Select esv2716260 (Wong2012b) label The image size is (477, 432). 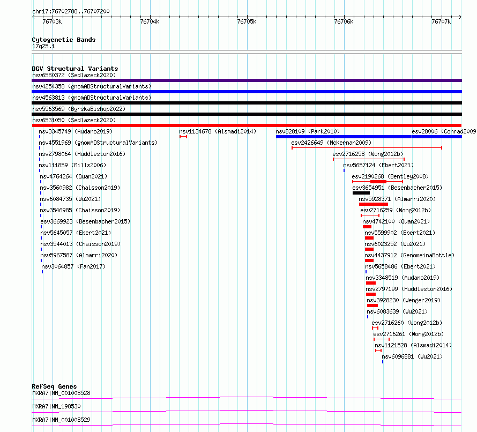click(407, 323)
